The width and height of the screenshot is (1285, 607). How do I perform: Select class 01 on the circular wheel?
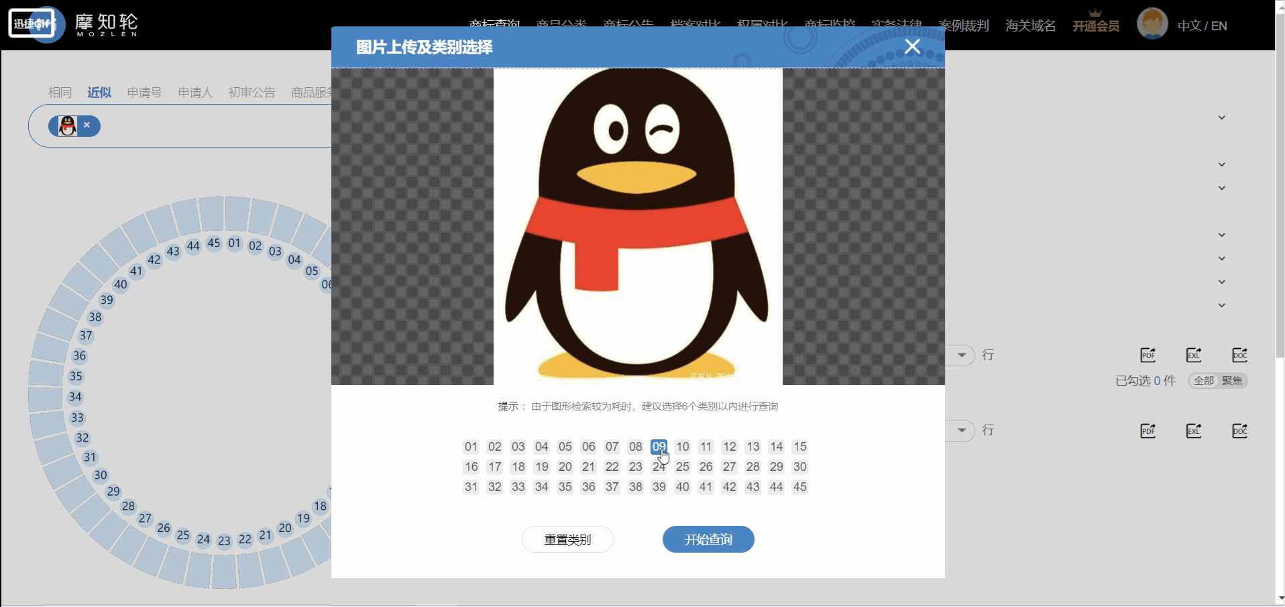[234, 243]
